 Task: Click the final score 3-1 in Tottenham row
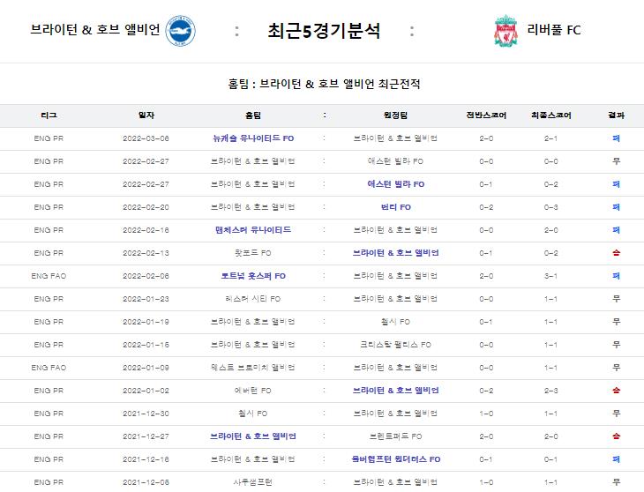pyautogui.click(x=550, y=276)
